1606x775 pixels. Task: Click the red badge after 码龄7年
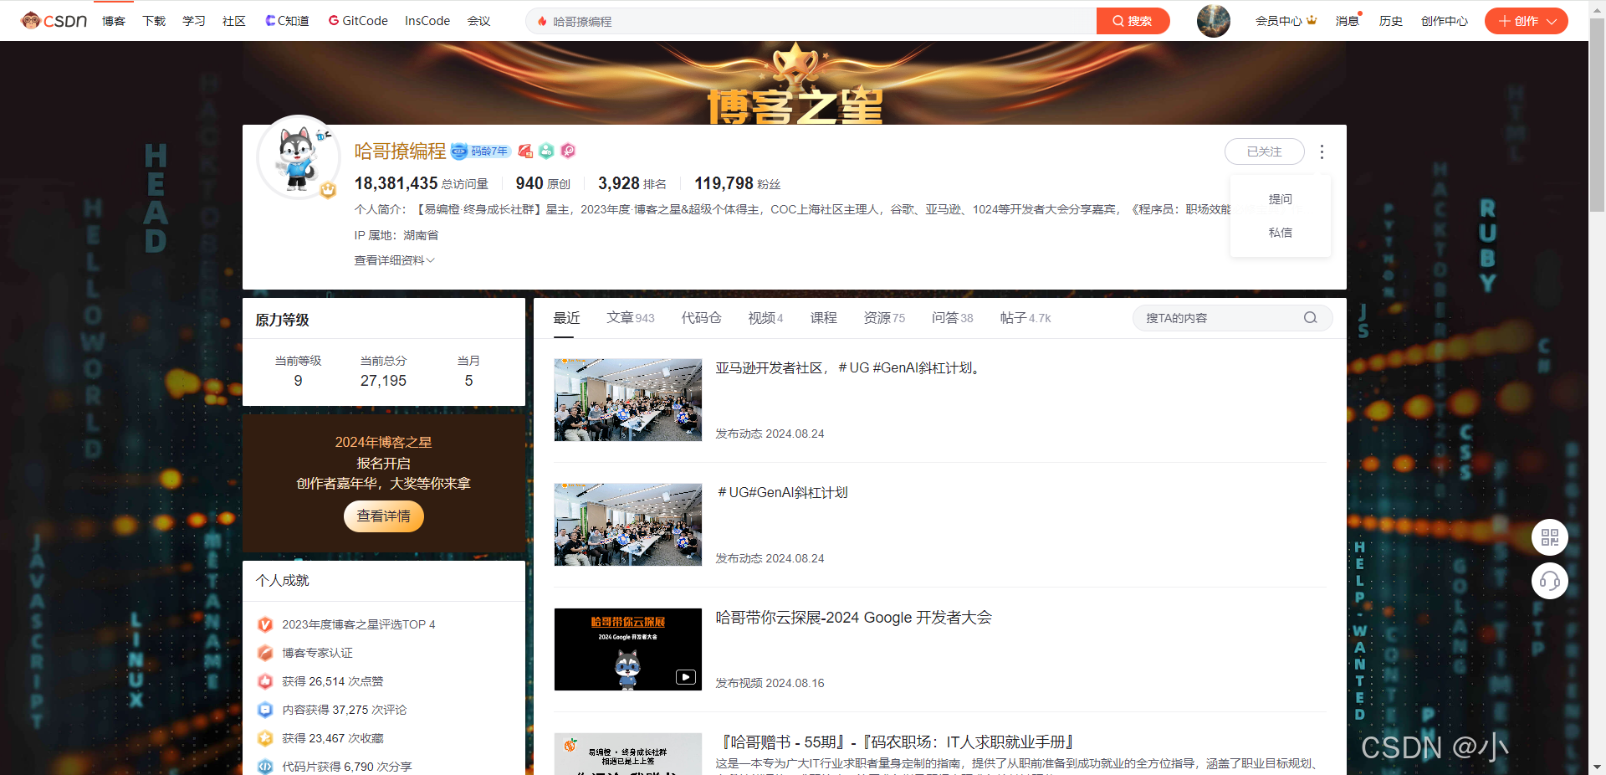click(x=525, y=151)
